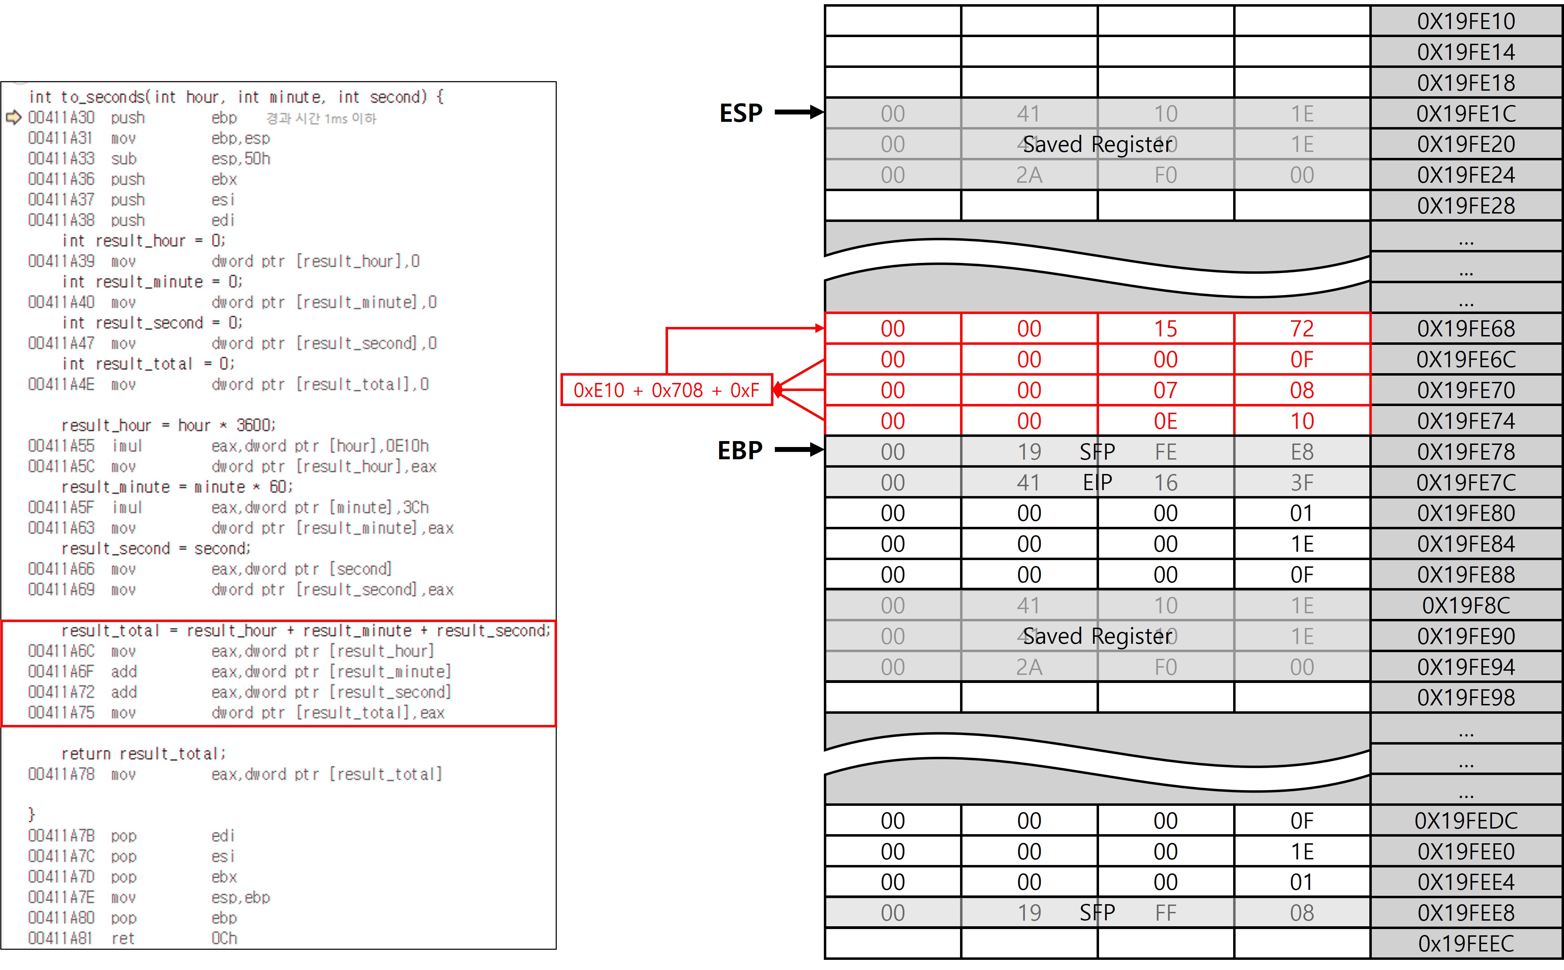Viewport: 1564px width, 970px height.
Task: Click the 0x19FEEC address cell
Action: click(1465, 944)
